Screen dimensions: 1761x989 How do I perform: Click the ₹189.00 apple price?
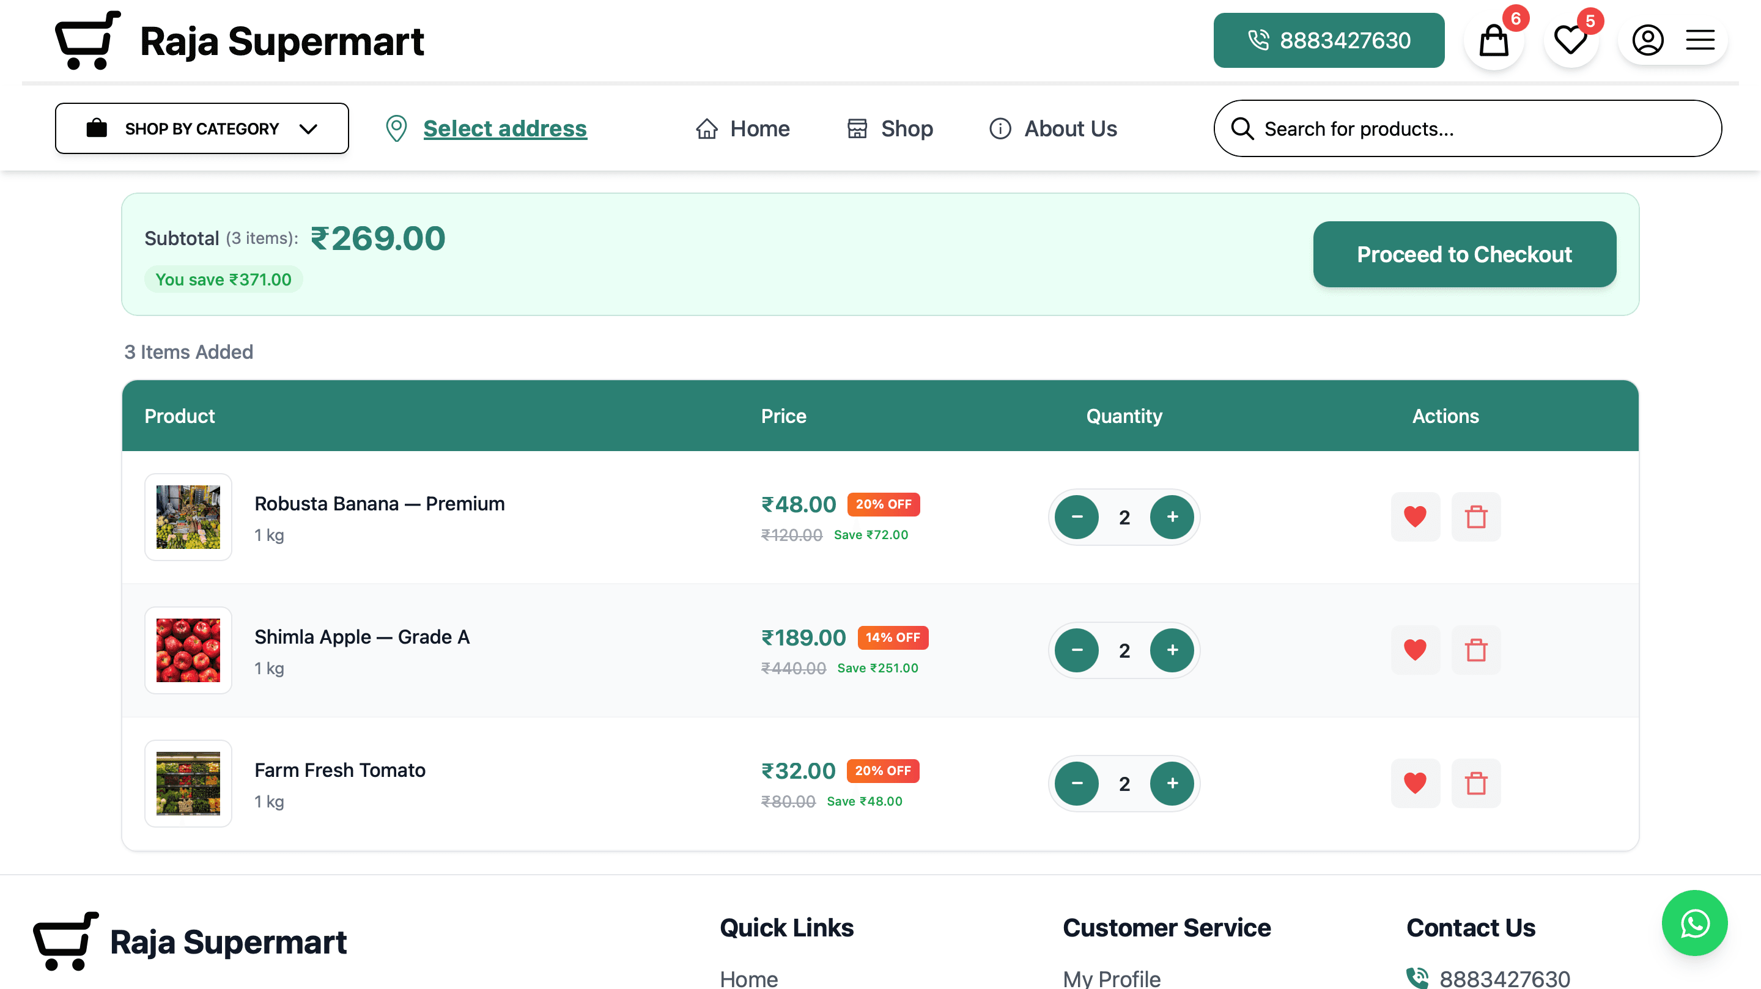(x=804, y=637)
